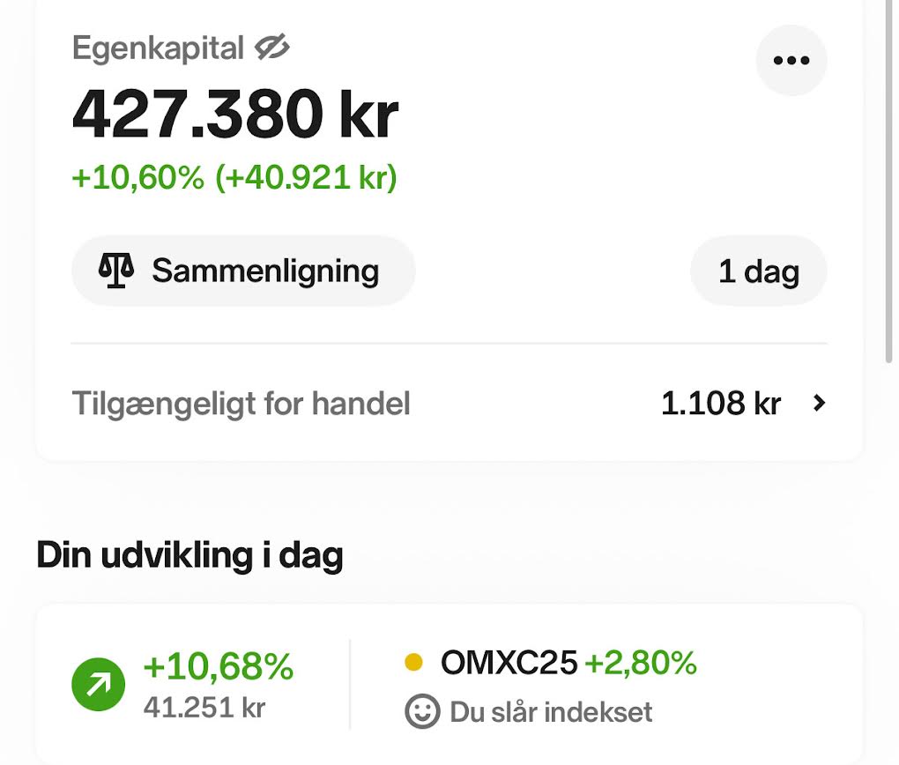Expand the available-for-trading details row
The width and height of the screenshot is (899, 765).
tap(449, 403)
